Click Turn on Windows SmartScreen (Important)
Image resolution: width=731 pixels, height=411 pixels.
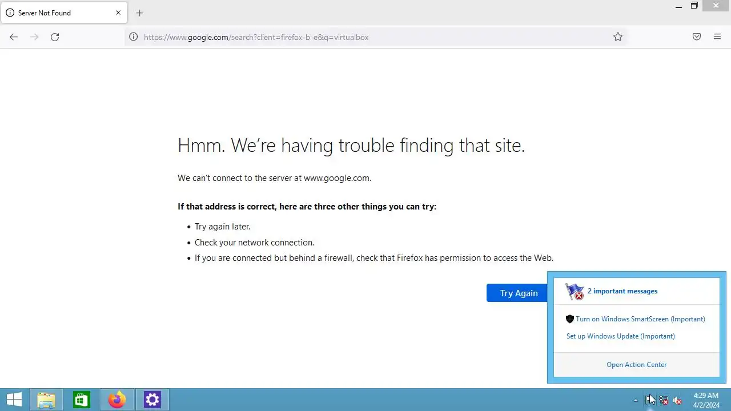tap(640, 319)
